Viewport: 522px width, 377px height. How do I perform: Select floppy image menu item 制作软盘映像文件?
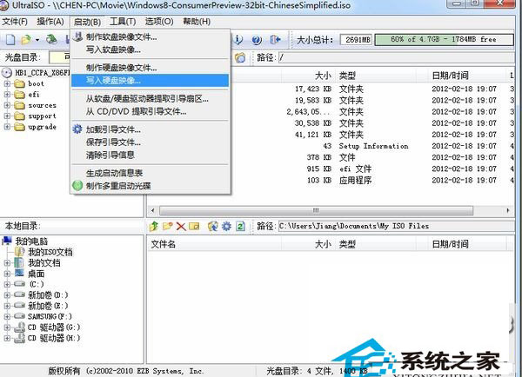click(x=151, y=36)
